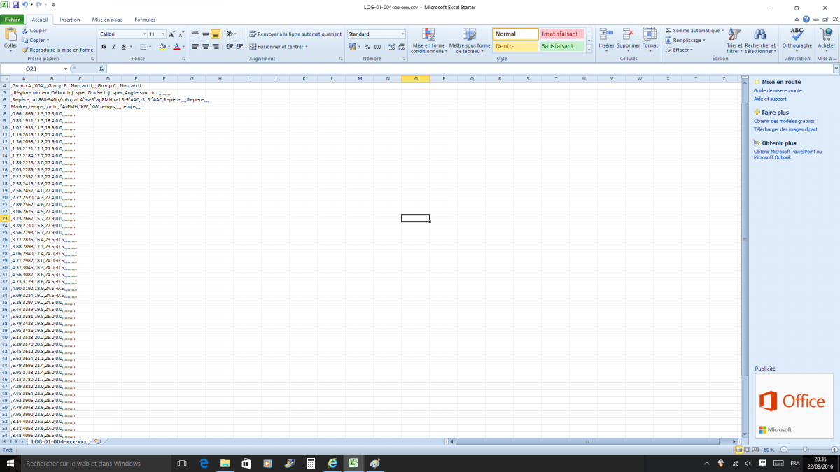Apply the Insatisfaisant cell style swatch
The height and width of the screenshot is (472, 840).
tap(561, 34)
